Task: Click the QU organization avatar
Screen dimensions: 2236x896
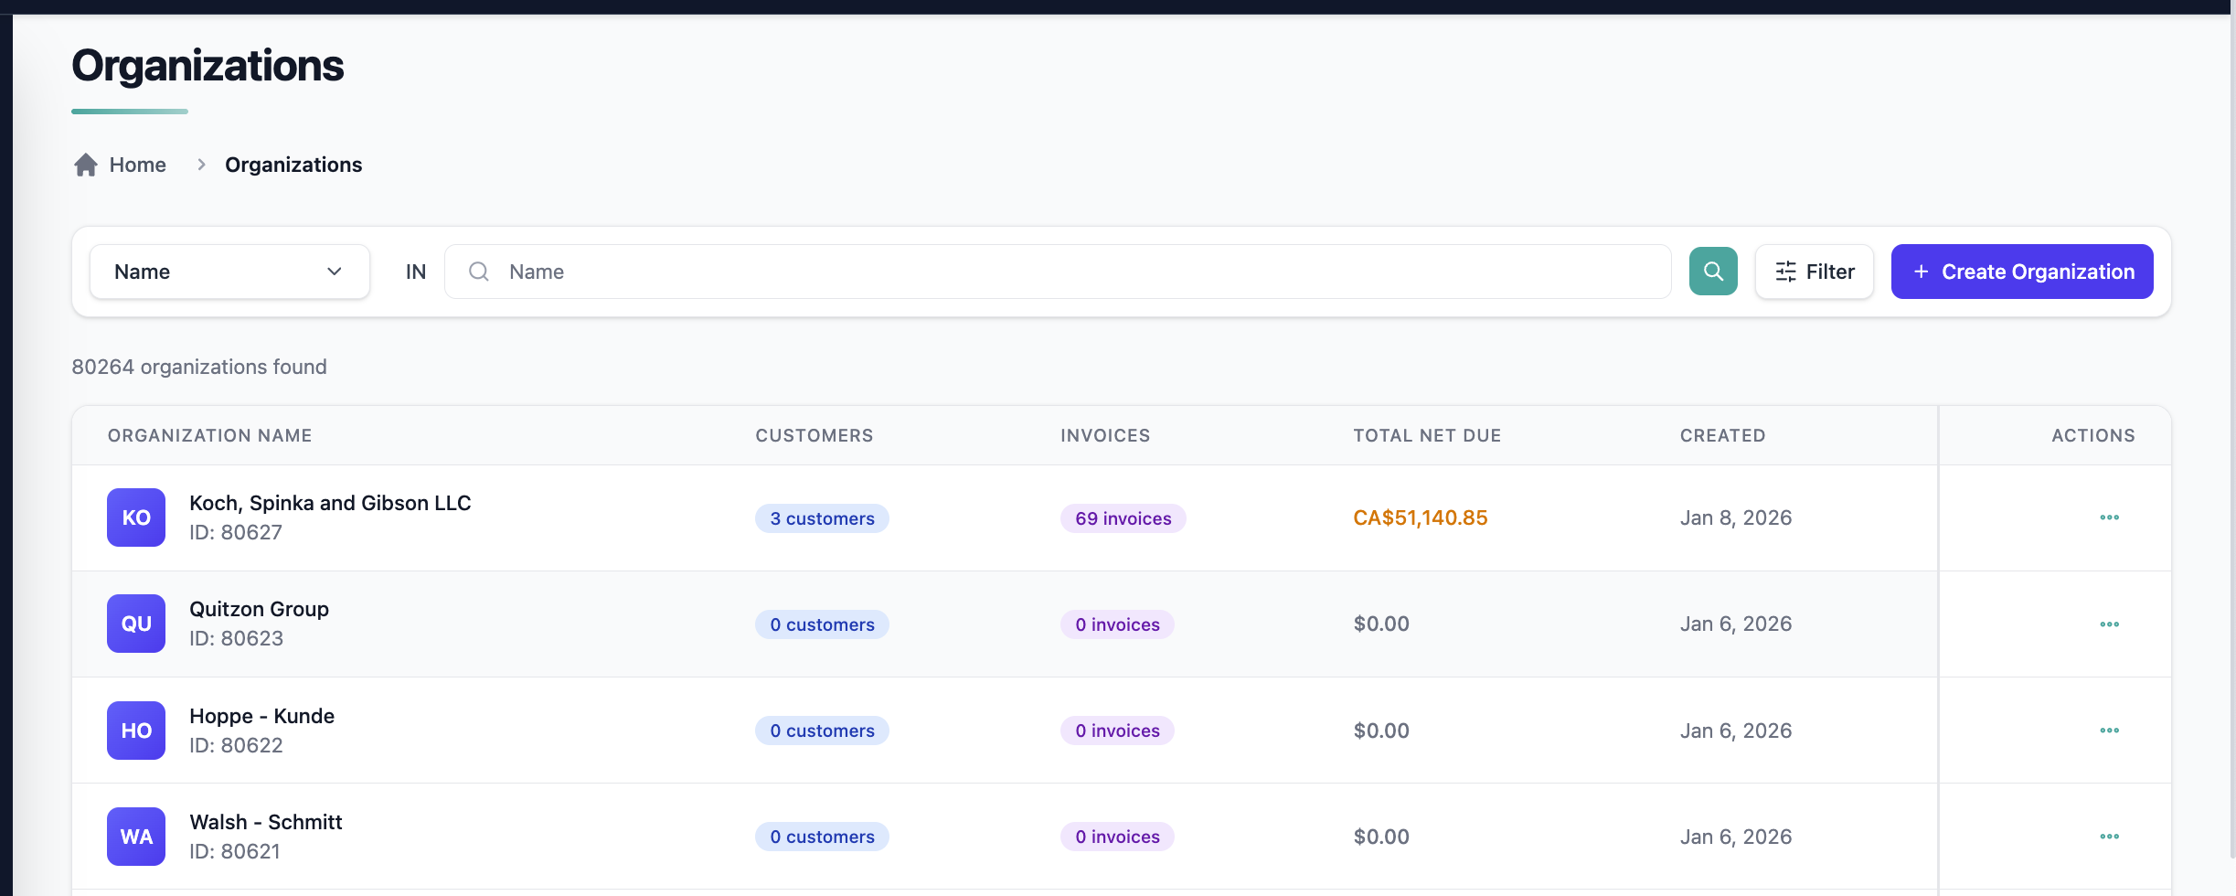Action: pos(136,624)
